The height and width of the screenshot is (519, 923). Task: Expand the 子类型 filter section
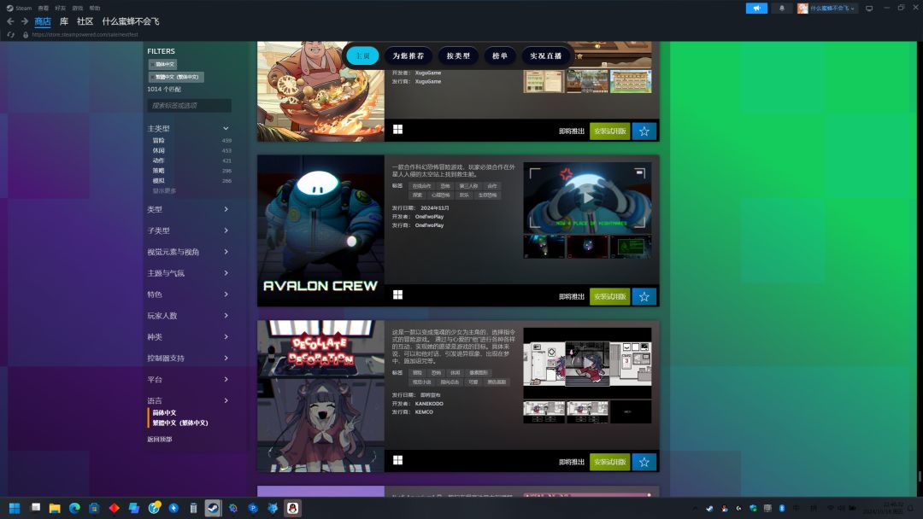coord(189,230)
